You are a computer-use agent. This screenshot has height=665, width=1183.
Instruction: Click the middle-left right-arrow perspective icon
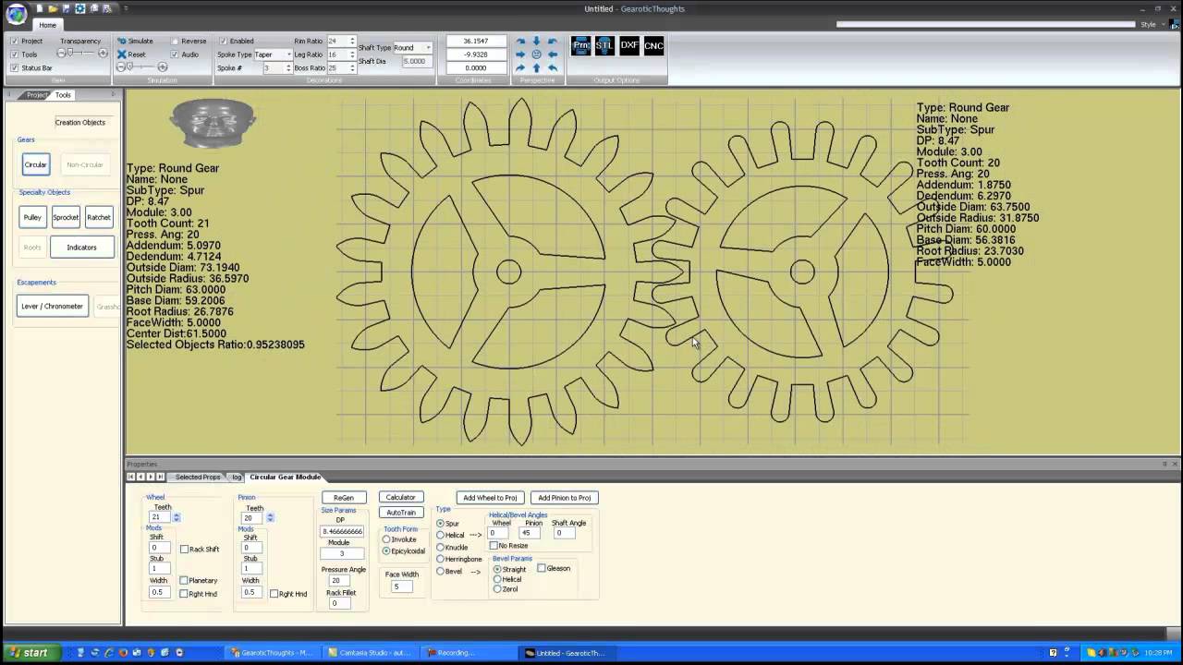(x=520, y=54)
